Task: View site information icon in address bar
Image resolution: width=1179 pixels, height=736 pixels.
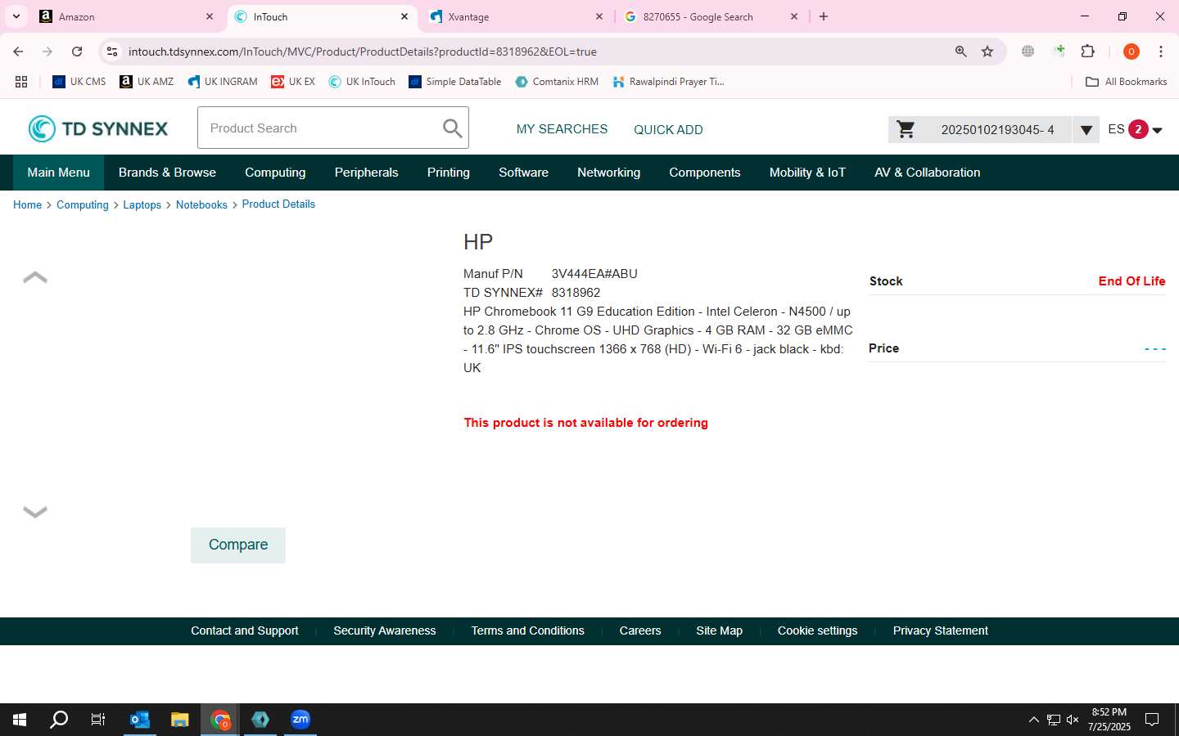Action: click(112, 52)
